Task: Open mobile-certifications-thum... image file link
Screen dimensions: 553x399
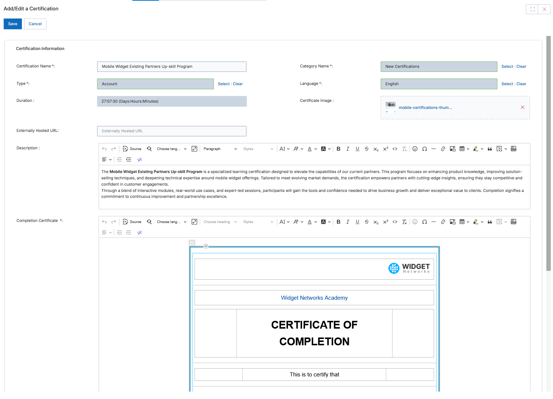Action: coord(425,108)
